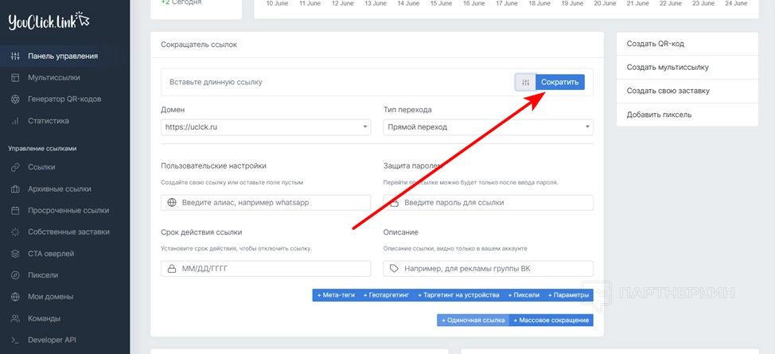The height and width of the screenshot is (354, 775).
Task: Click the link expiration date field
Action: click(265, 269)
